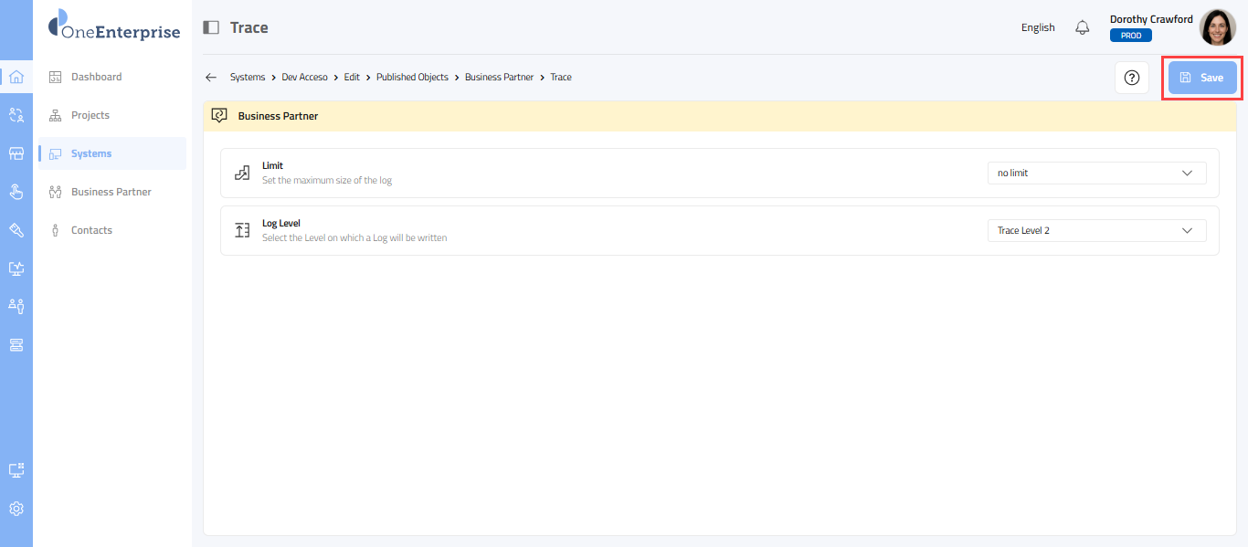Open the help question mark button
1248x547 pixels.
(x=1131, y=78)
